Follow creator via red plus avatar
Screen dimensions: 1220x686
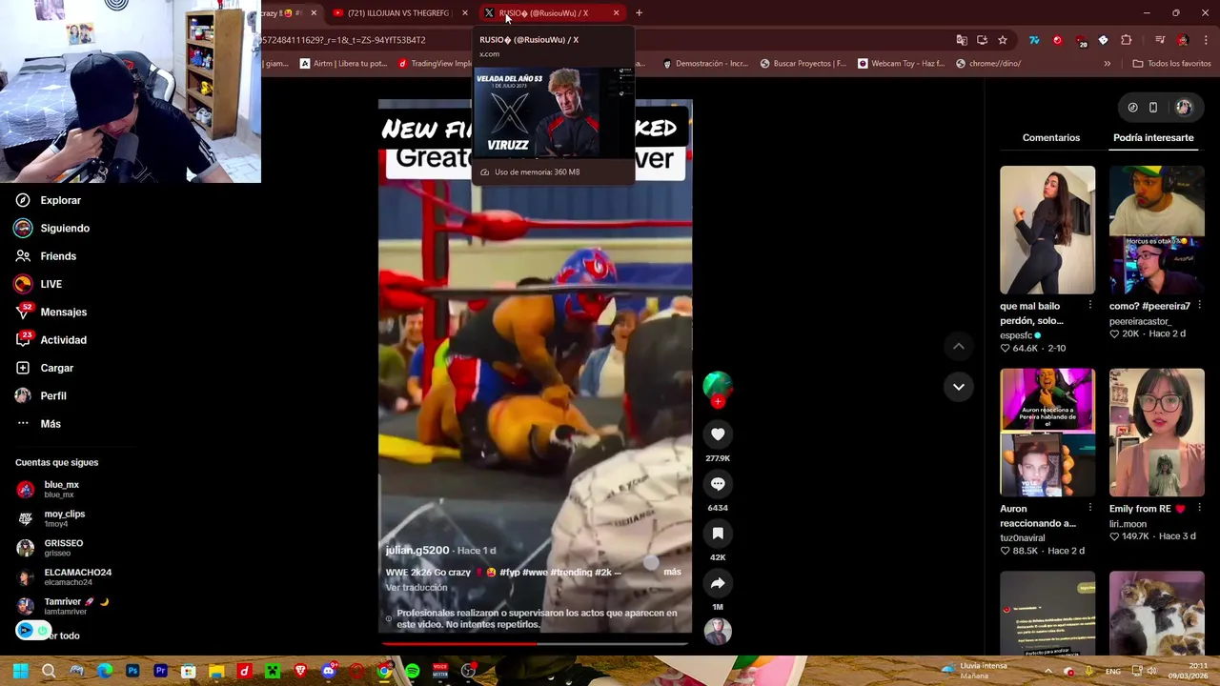coord(718,402)
